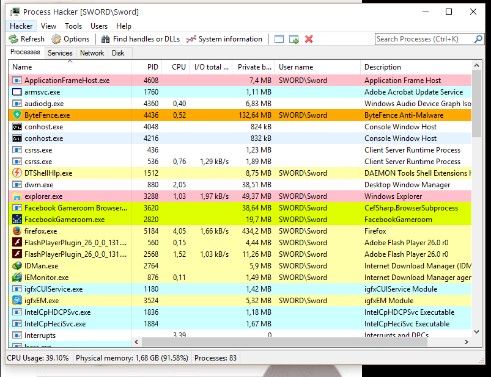The image size is (491, 377).
Task: Sort by the PID column header
Action: (147, 67)
